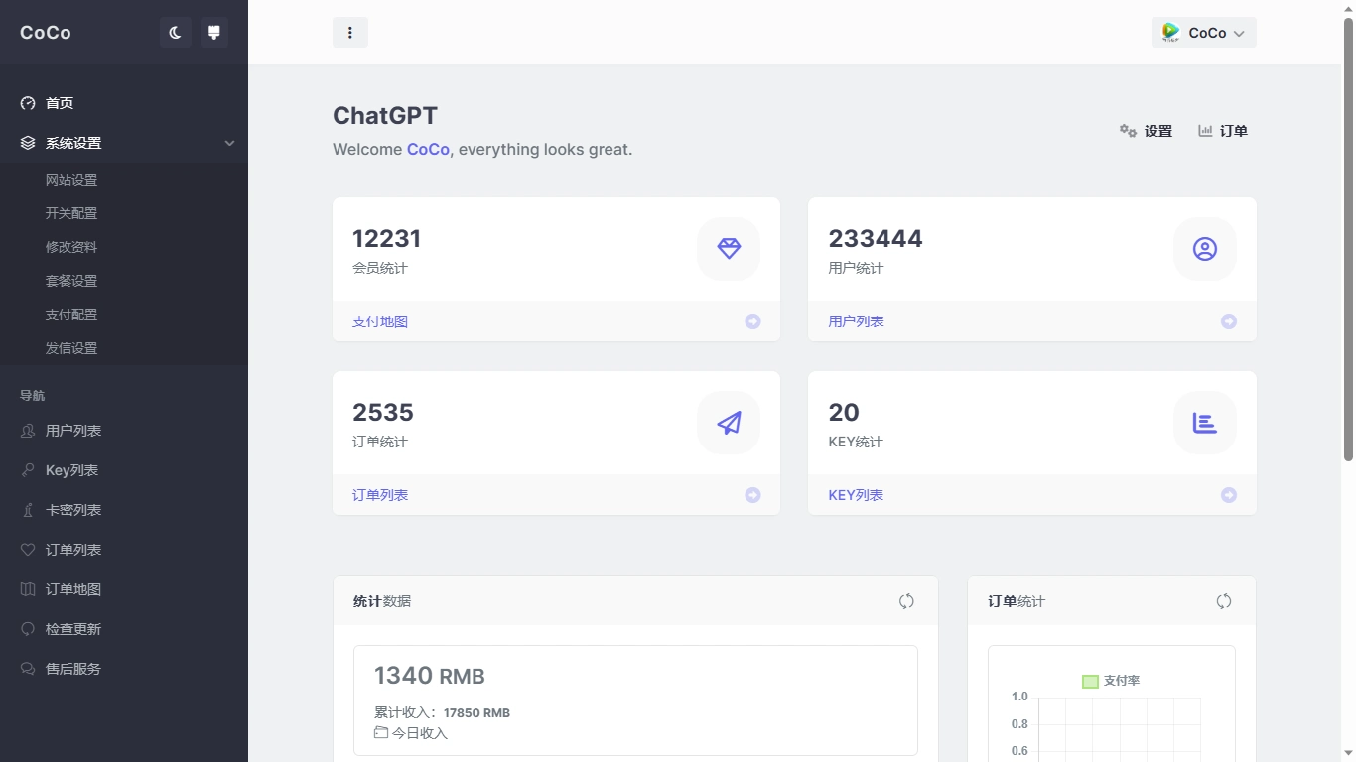The width and height of the screenshot is (1356, 762).
Task: Click the 12231 member count value
Action: [x=387, y=239]
